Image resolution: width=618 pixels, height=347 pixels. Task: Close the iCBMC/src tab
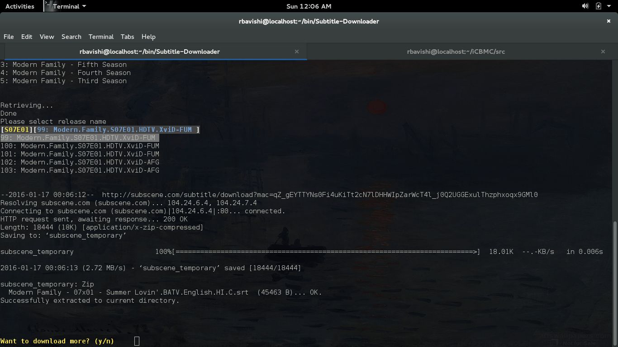click(603, 52)
